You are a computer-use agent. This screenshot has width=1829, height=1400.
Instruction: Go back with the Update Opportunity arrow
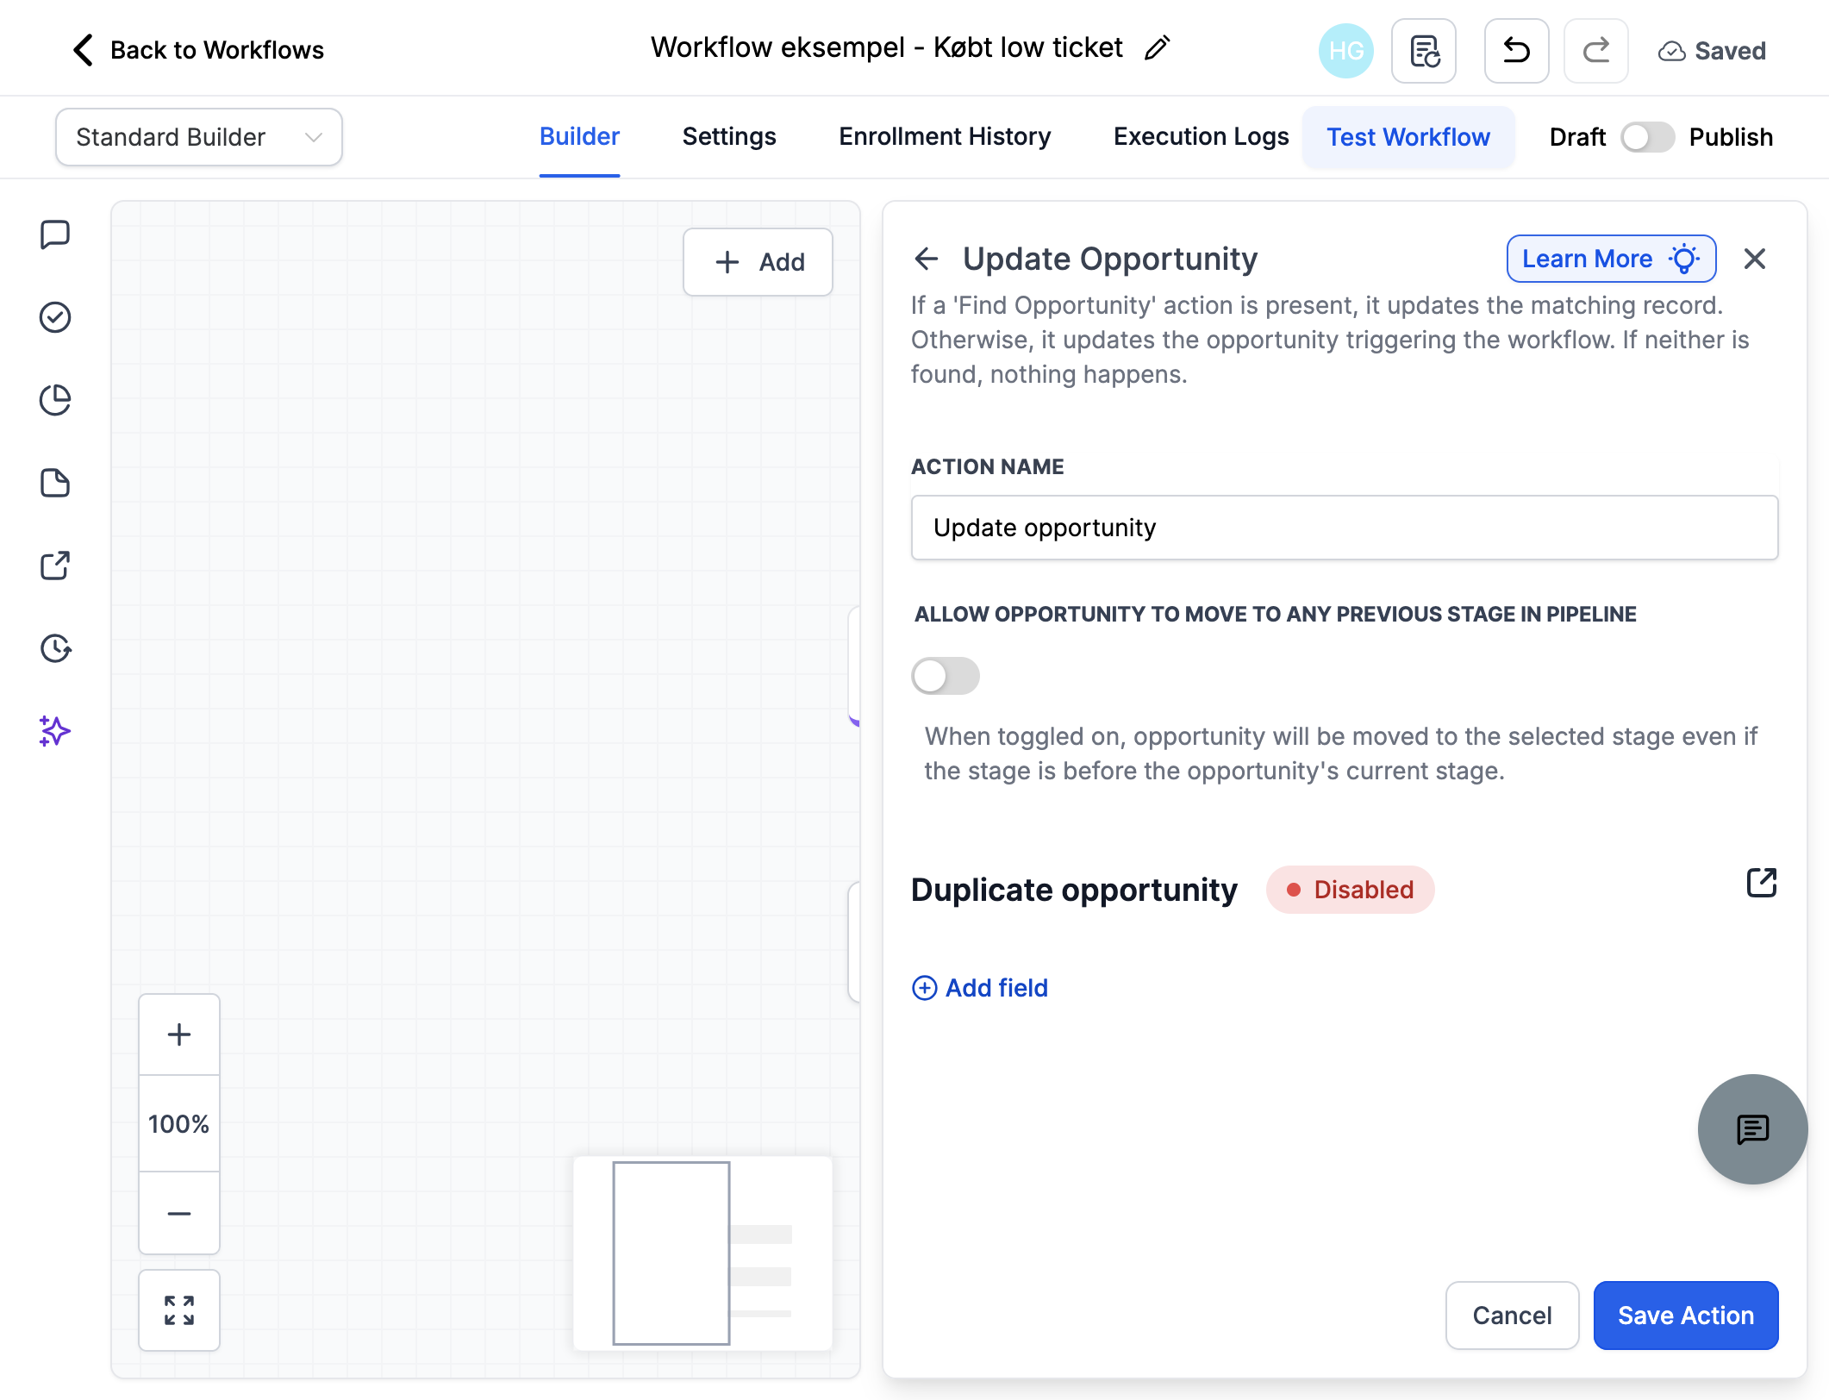[x=927, y=259]
